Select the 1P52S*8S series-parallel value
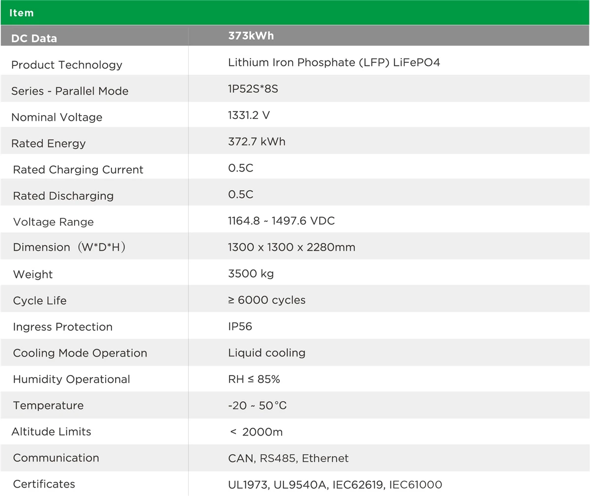Screen dimensions: 590x496 coord(253,89)
